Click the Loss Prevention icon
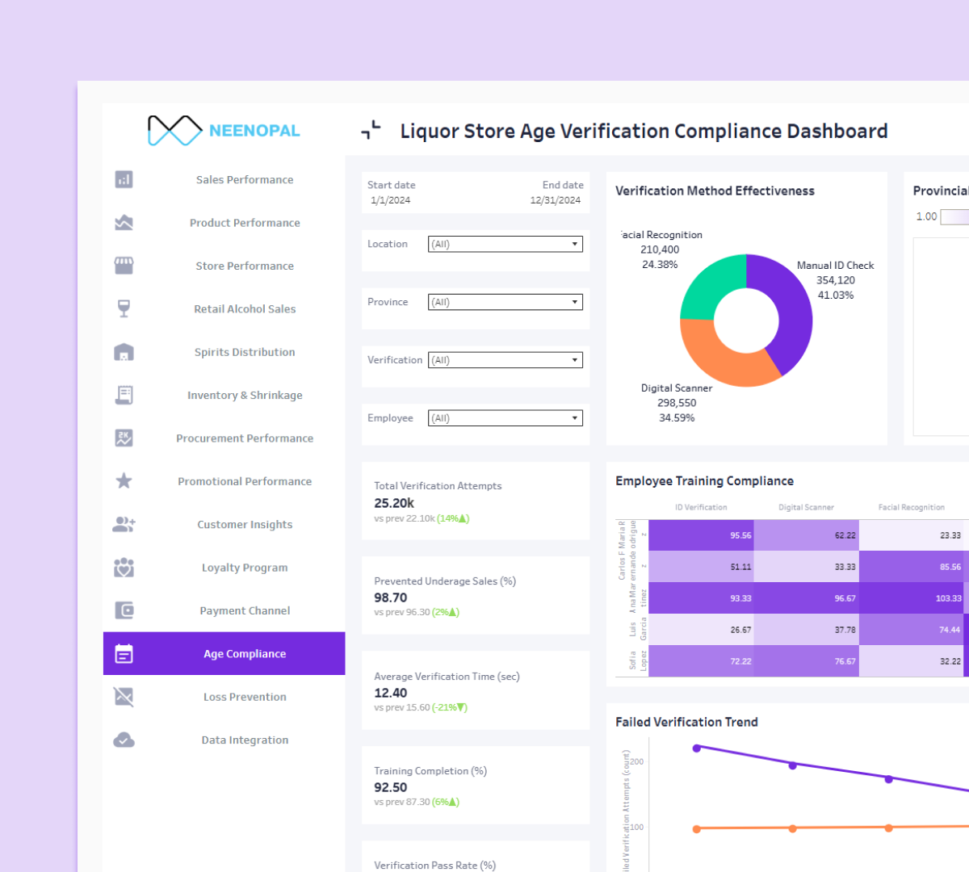 click(124, 697)
